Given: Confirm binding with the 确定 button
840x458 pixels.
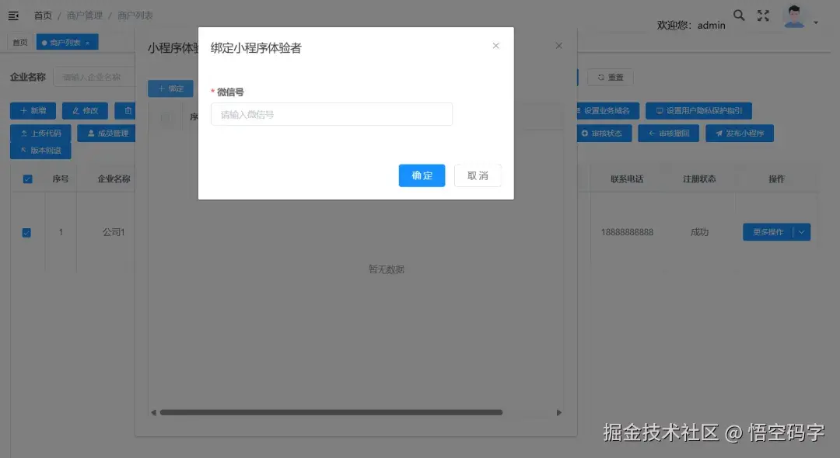Looking at the screenshot, I should coord(422,175).
